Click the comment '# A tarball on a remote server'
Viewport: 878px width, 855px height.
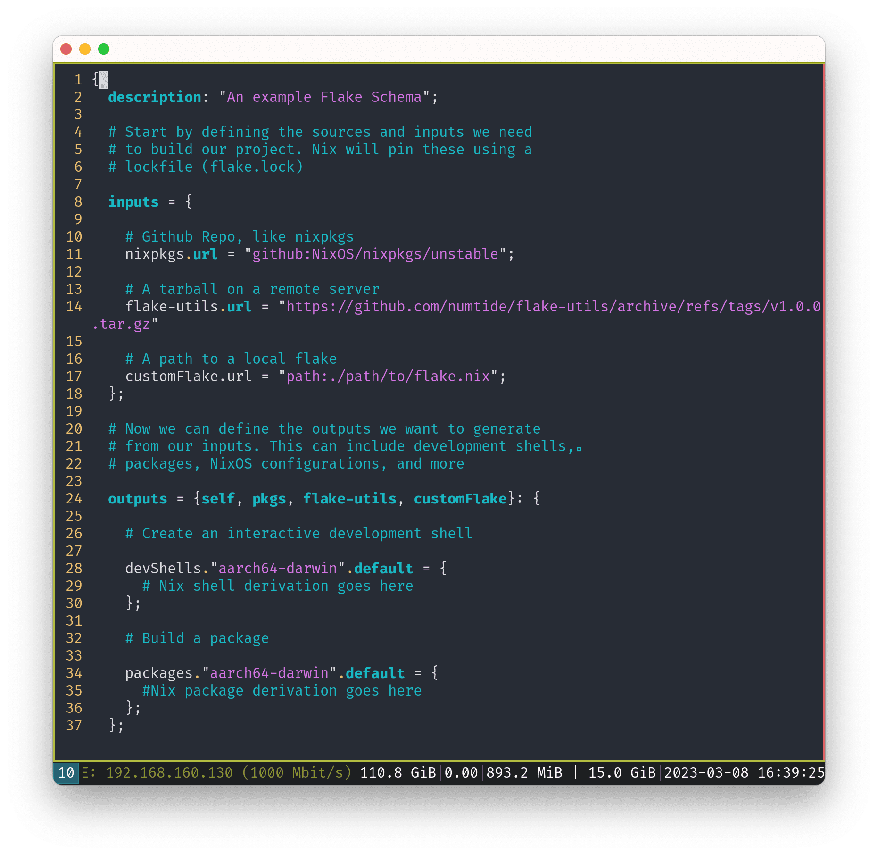click(x=252, y=289)
